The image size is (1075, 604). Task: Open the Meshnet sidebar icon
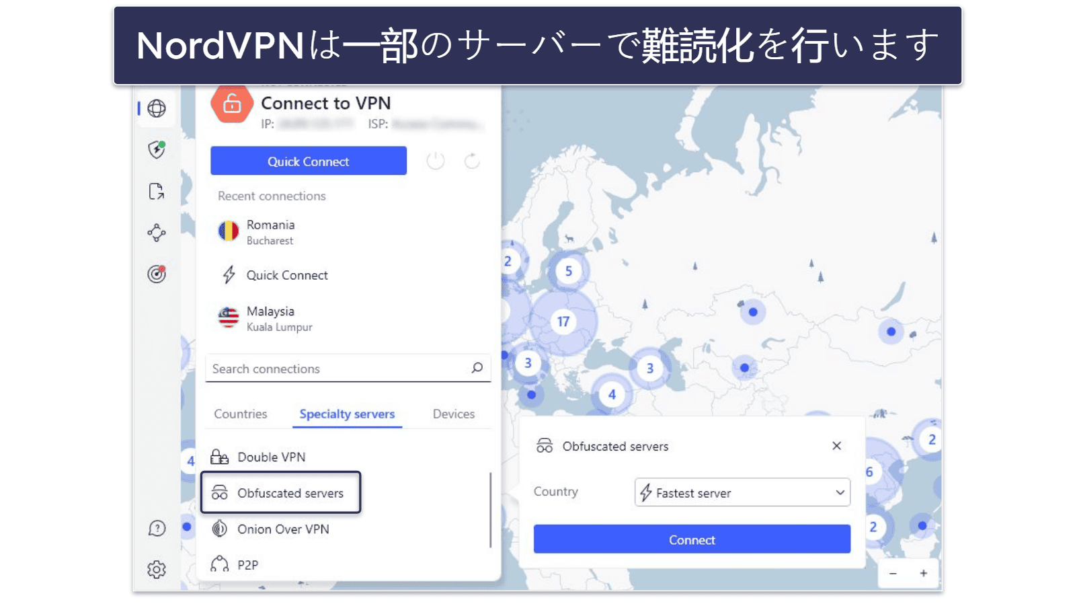click(x=157, y=233)
